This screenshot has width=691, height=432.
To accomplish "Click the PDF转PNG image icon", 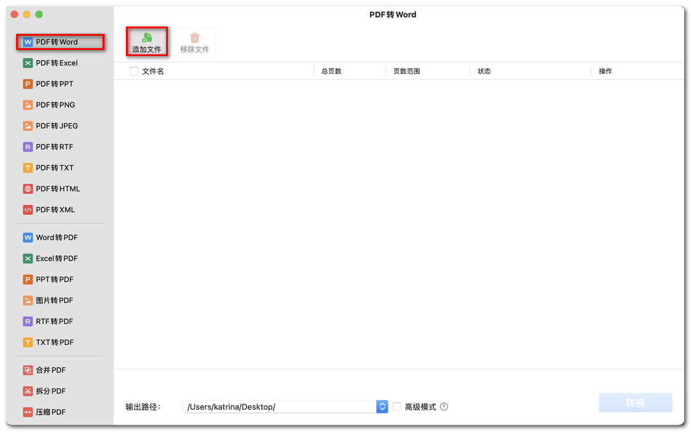I will coord(29,104).
